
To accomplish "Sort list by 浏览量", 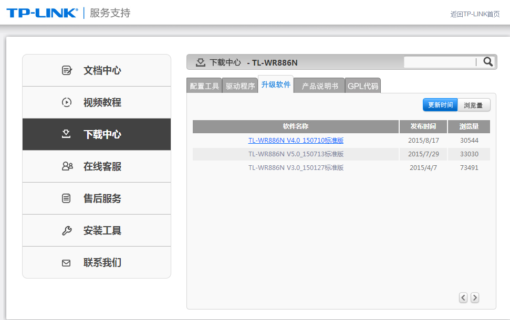I will coord(474,105).
